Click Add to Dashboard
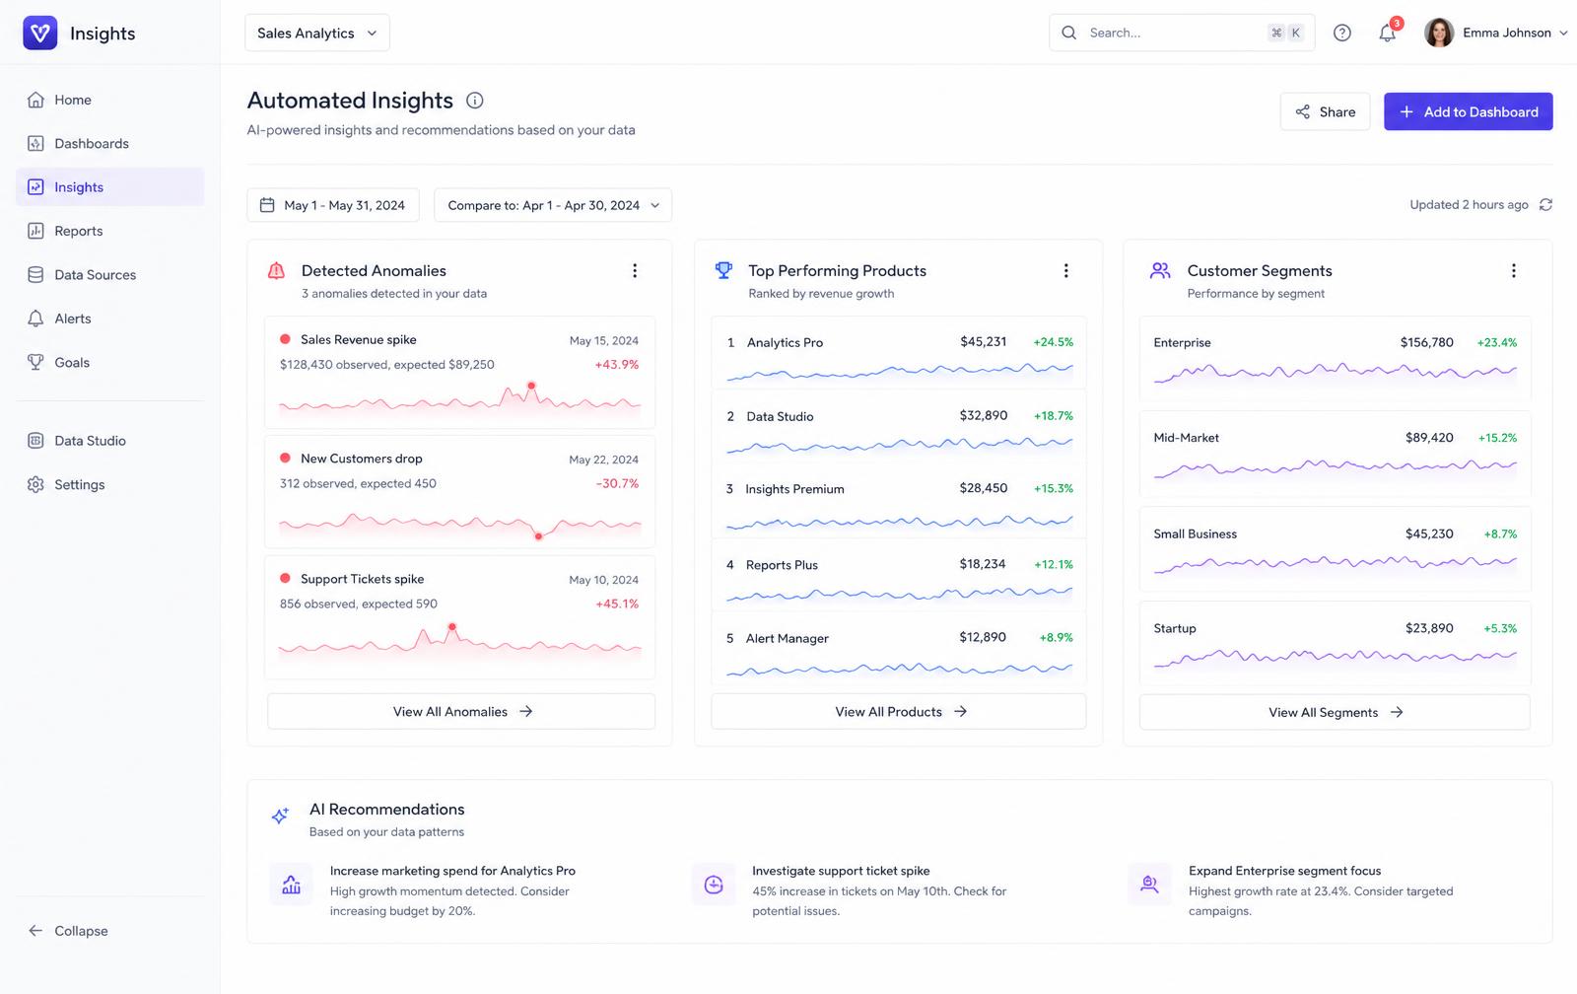The height and width of the screenshot is (994, 1577). coord(1468,111)
